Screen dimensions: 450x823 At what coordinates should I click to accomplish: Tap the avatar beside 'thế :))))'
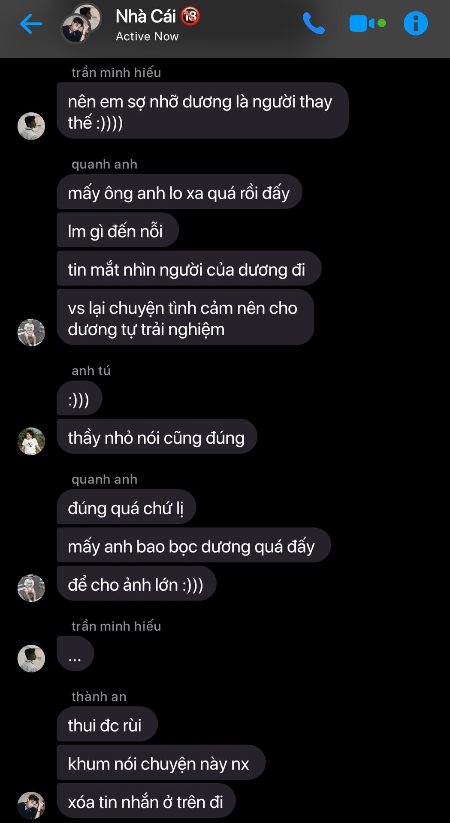tap(31, 126)
